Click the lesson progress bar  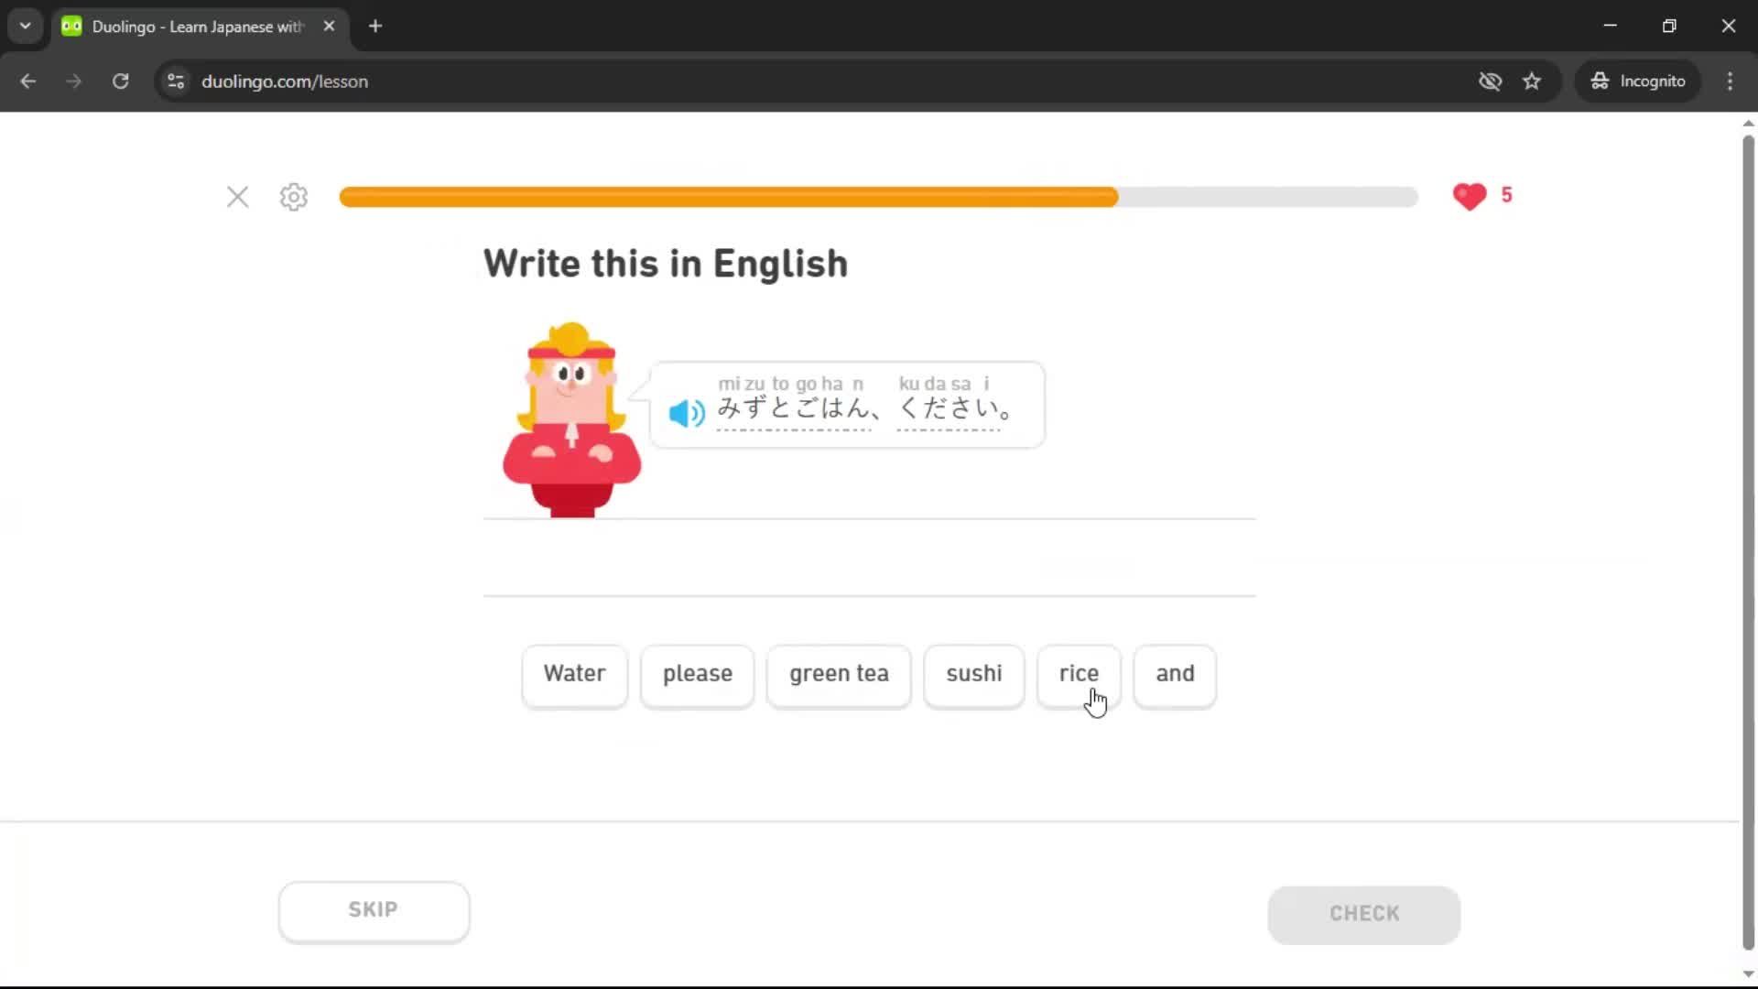879,197
